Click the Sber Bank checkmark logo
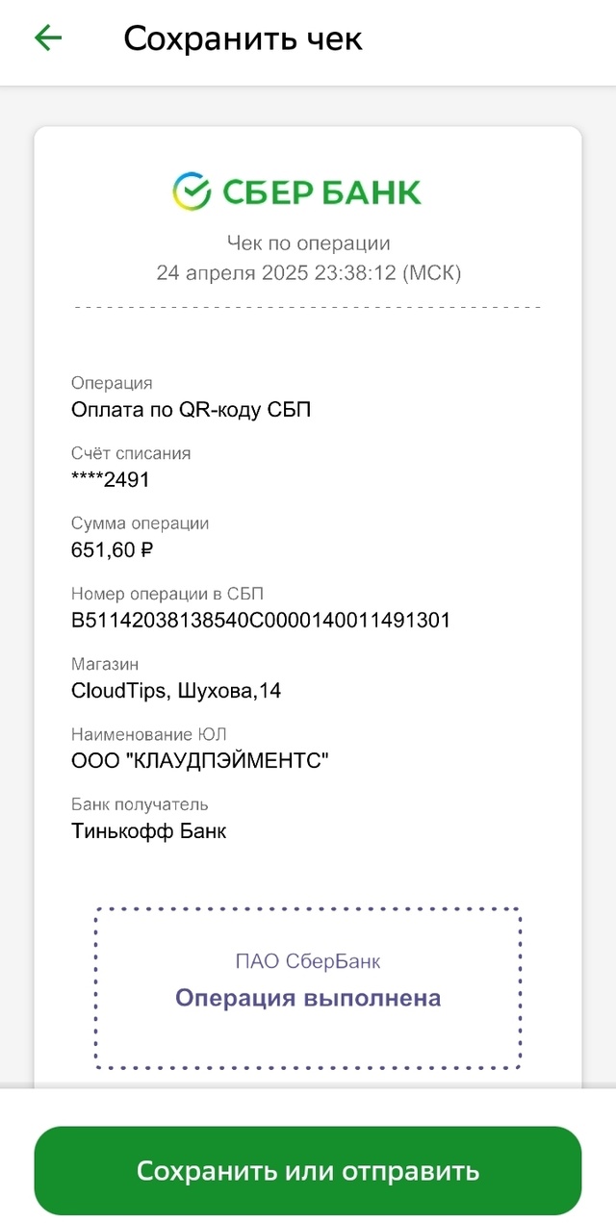 (192, 191)
